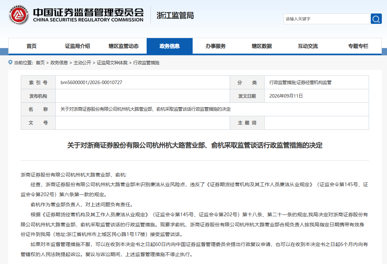Click the location pin icon beside 当前位置
Viewport: 387px width, 264px height.
tap(10, 62)
